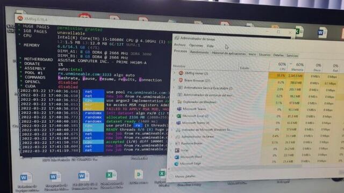Click the Intel Core i5-10600K CPU line
Viewport: 344px width, 193px height.
coord(111,39)
